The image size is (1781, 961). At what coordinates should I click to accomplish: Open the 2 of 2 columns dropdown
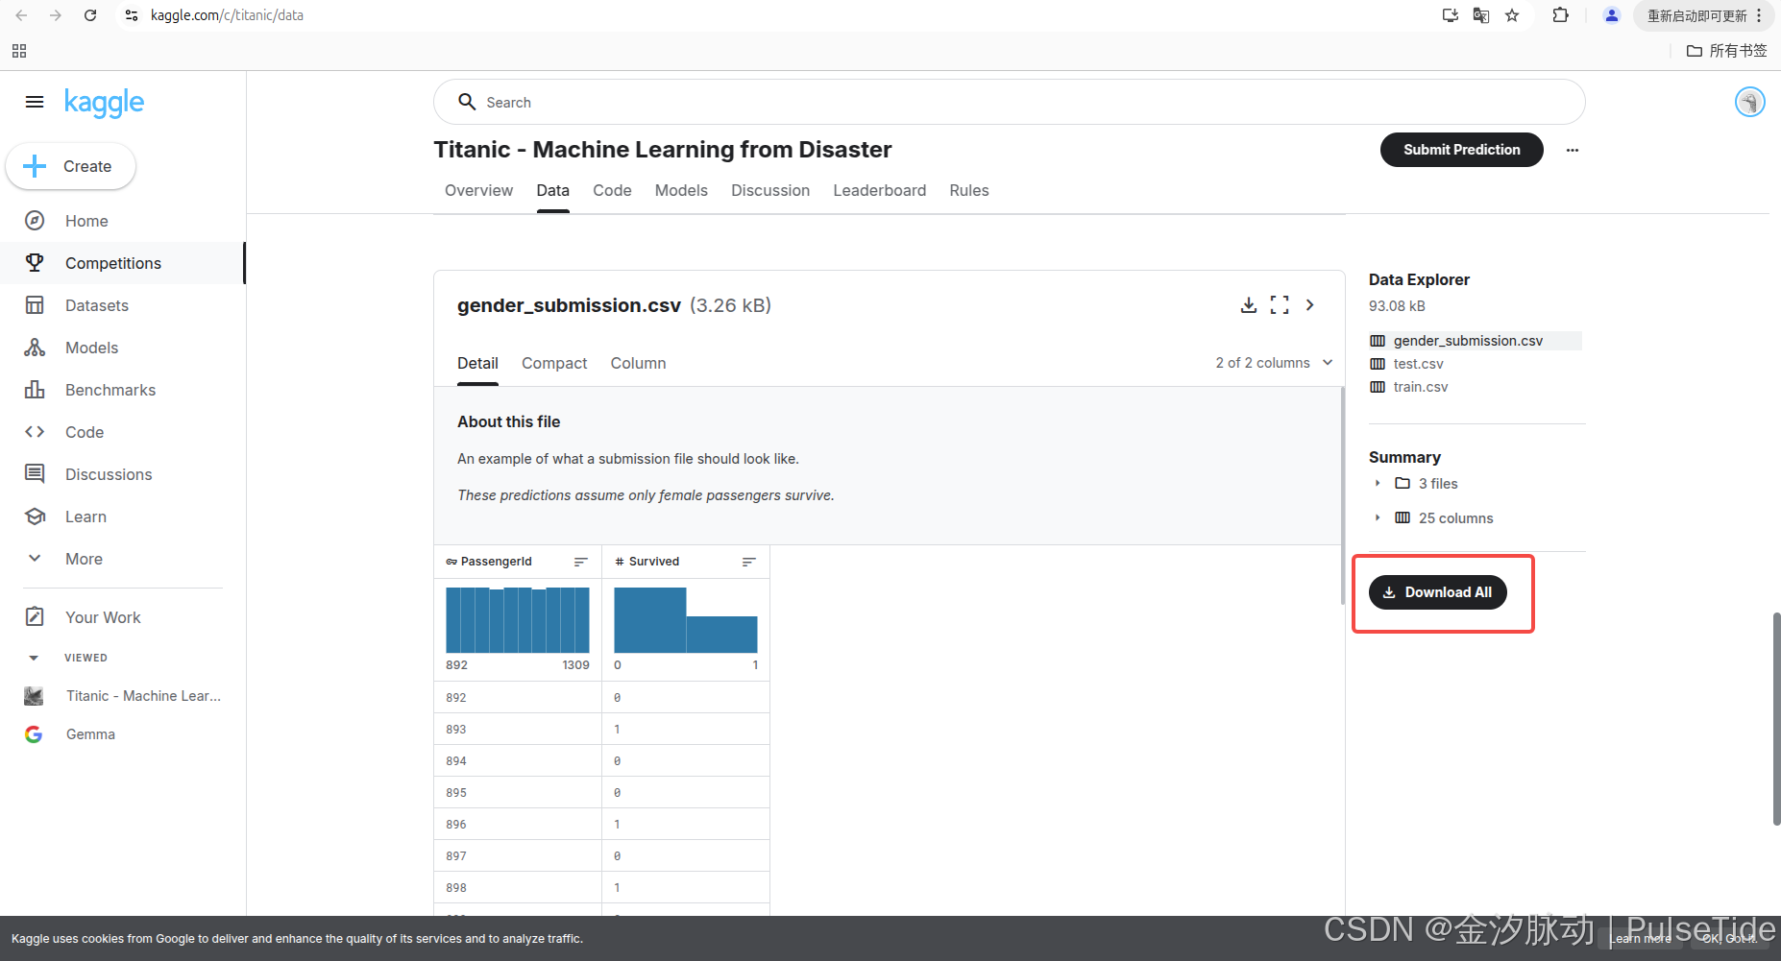(1274, 363)
